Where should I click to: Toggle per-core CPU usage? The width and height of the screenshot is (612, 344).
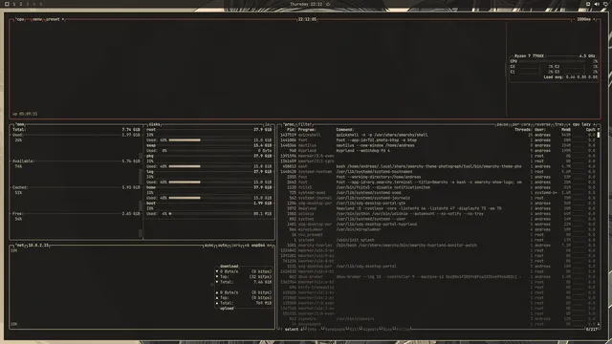point(521,124)
